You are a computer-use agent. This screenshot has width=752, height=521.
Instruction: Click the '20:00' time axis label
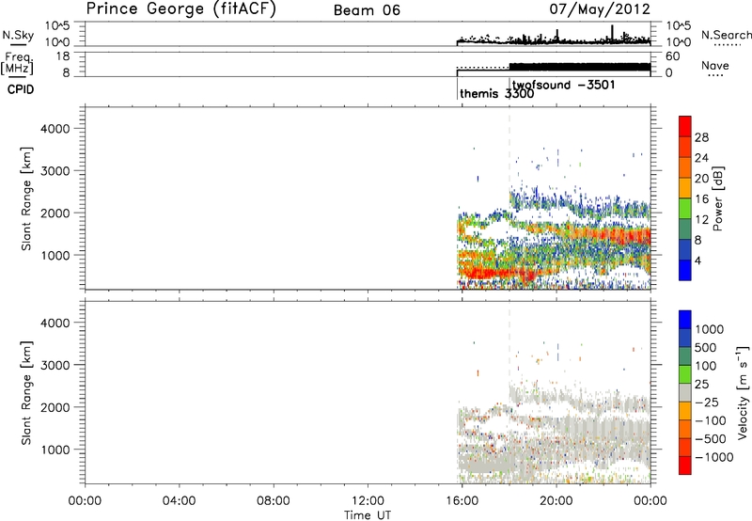click(556, 501)
